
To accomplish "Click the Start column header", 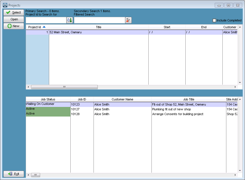I will [x=167, y=27].
